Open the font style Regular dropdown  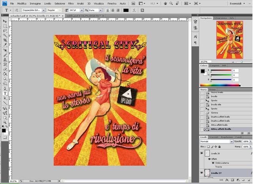click(x=60, y=10)
